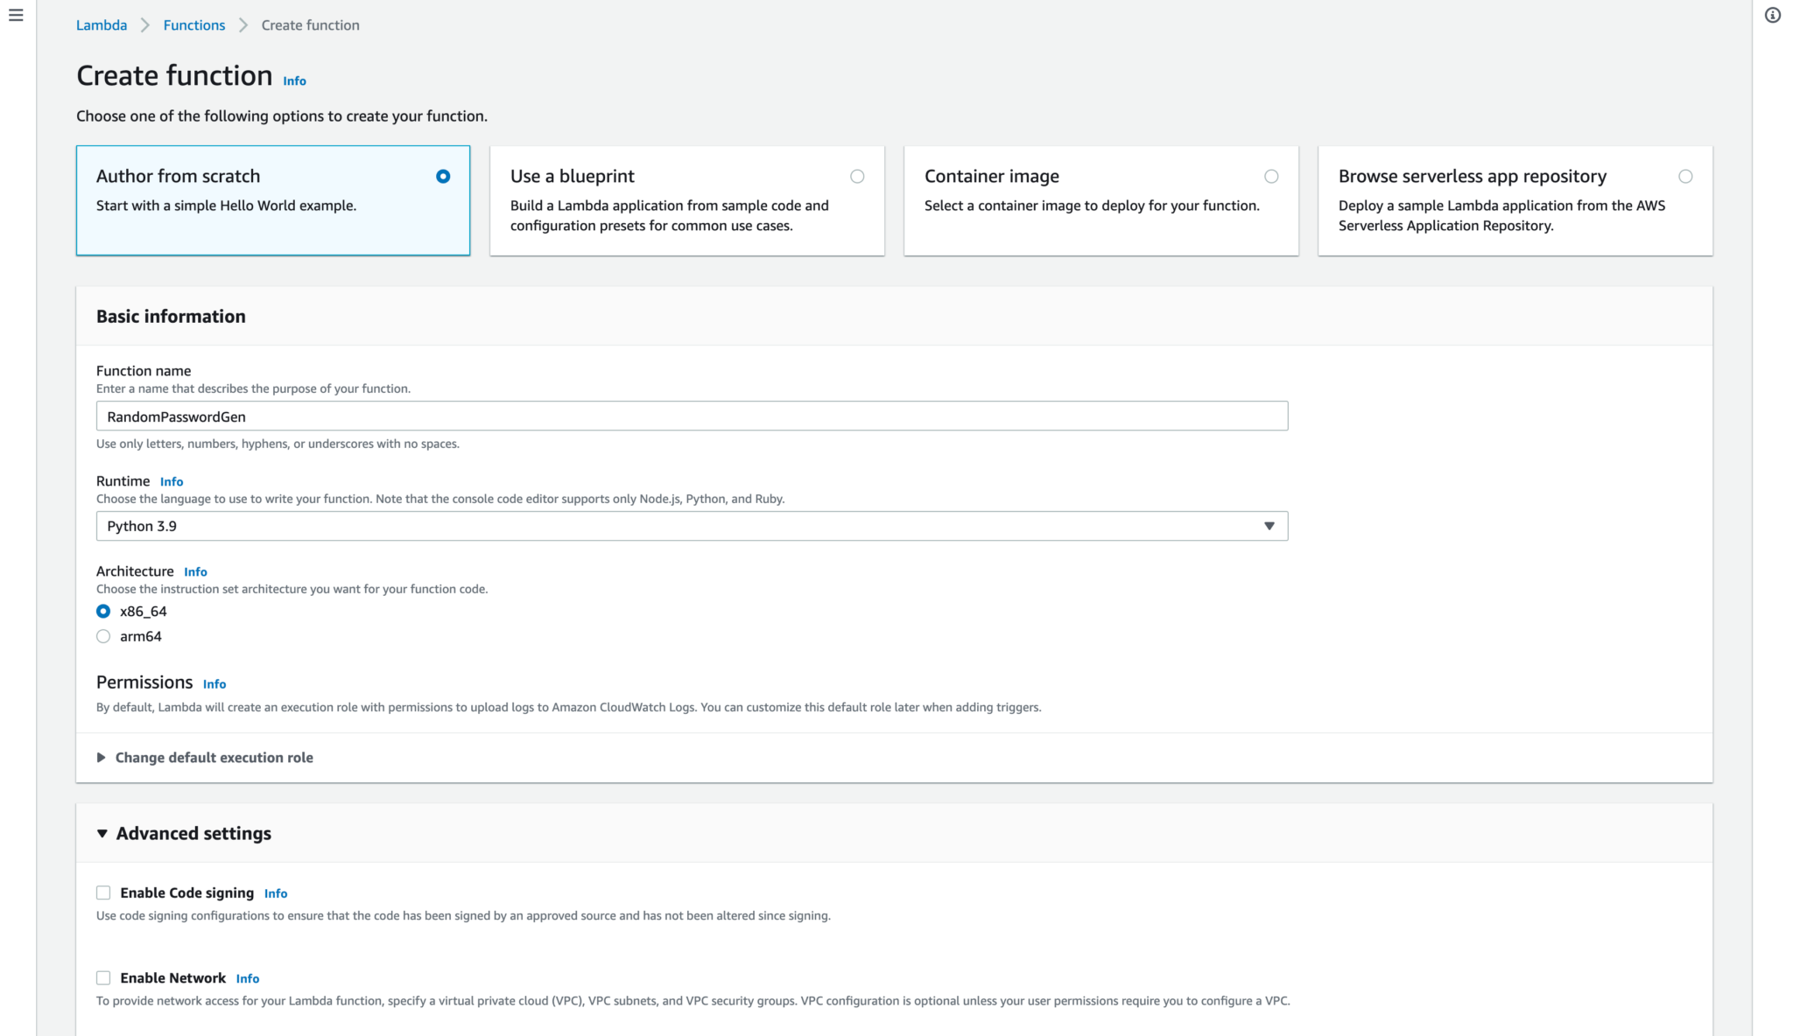Open Info link next to Permissions heading
1793x1036 pixels.
214,683
